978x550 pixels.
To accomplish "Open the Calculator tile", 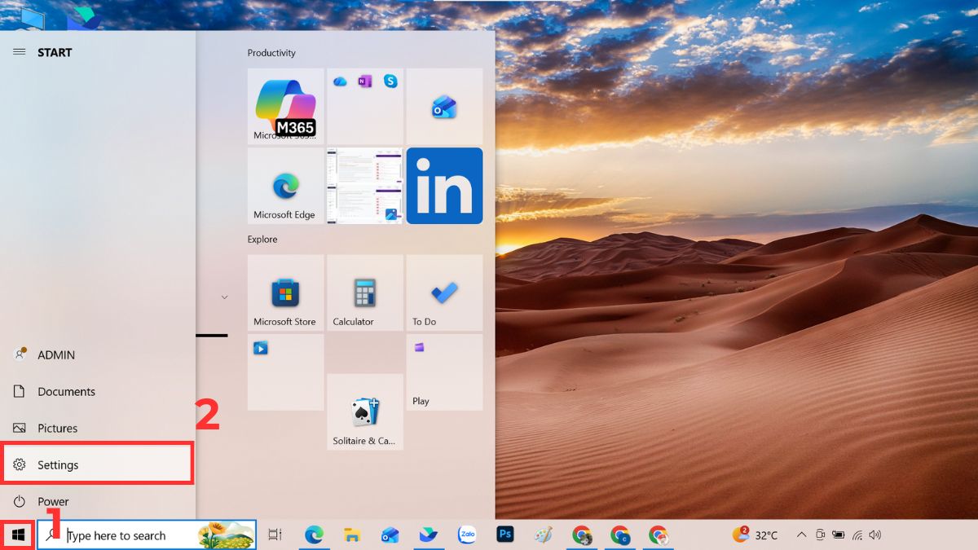I will pyautogui.click(x=364, y=293).
